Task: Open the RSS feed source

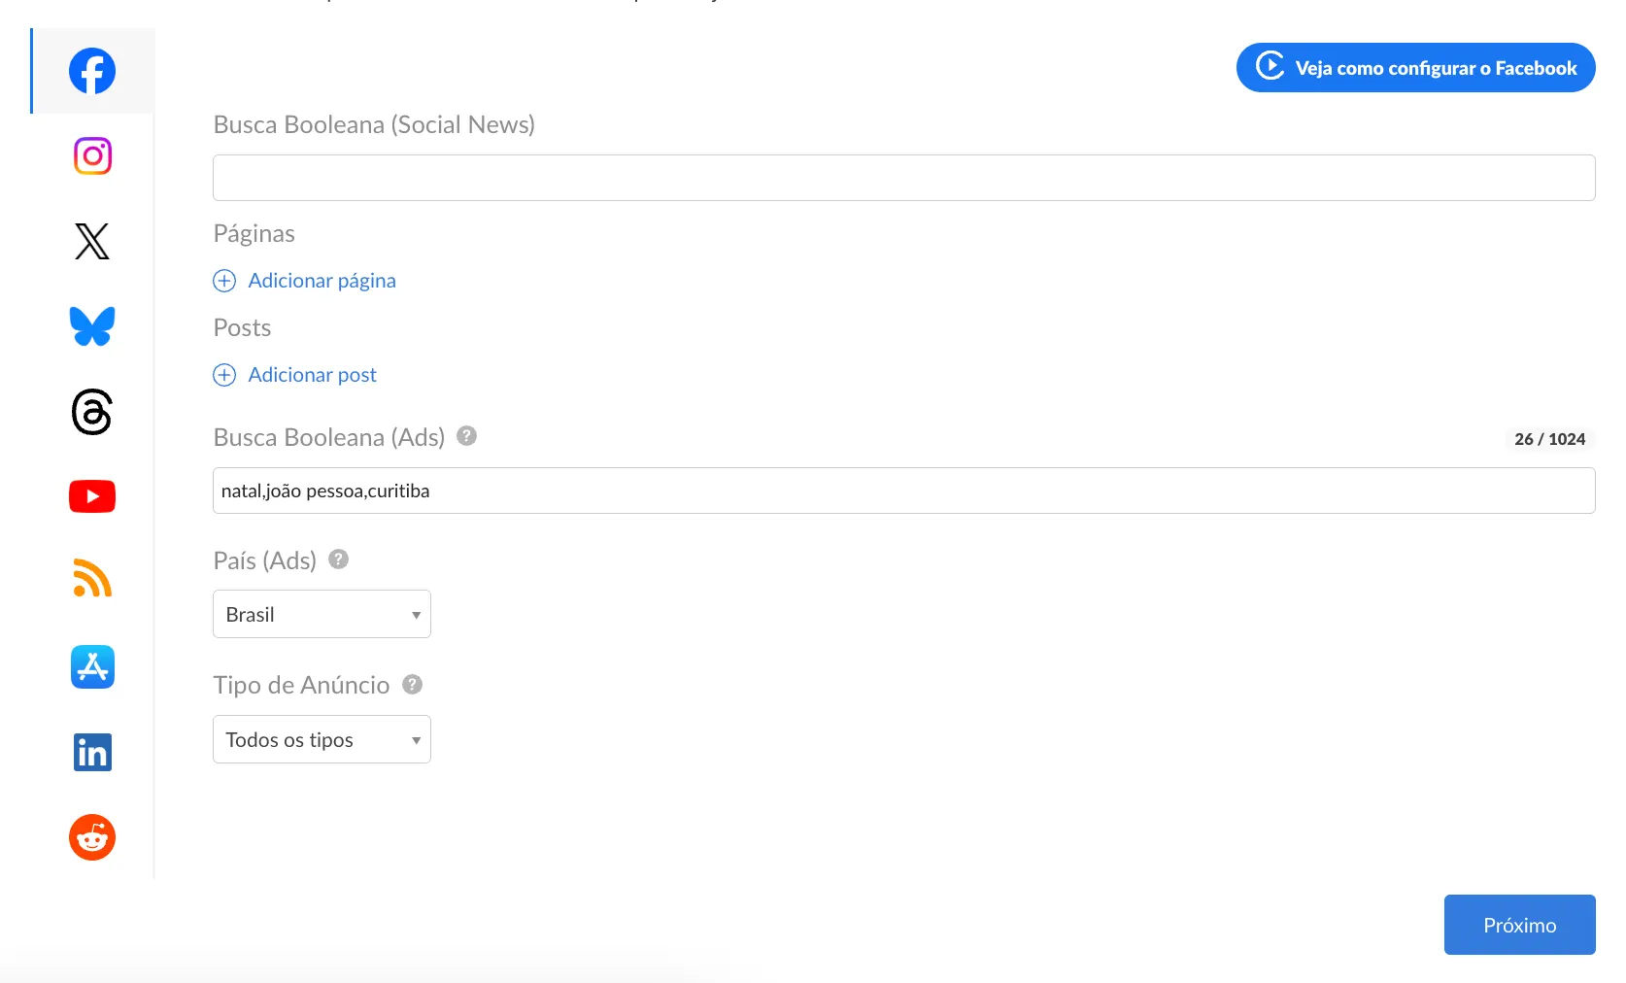Action: [92, 579]
